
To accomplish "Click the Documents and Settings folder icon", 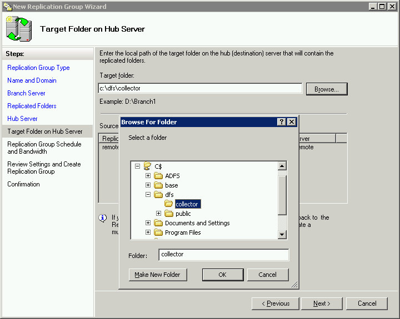I will point(158,223).
